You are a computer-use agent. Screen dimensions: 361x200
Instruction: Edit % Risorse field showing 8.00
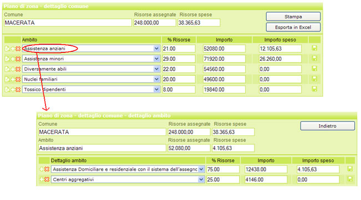(x=179, y=90)
